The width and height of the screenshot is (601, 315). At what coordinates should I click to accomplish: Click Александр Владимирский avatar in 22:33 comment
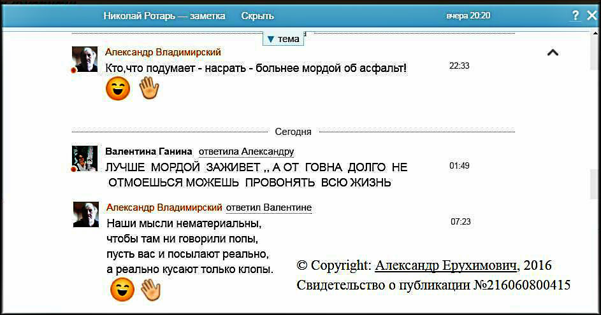click(85, 59)
